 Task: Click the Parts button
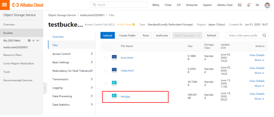[x=146, y=36]
